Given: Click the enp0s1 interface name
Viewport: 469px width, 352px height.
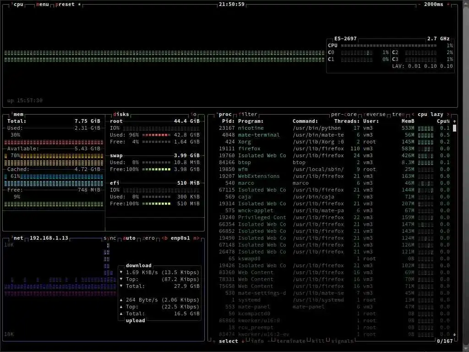Looking at the screenshot, I should [x=180, y=238].
